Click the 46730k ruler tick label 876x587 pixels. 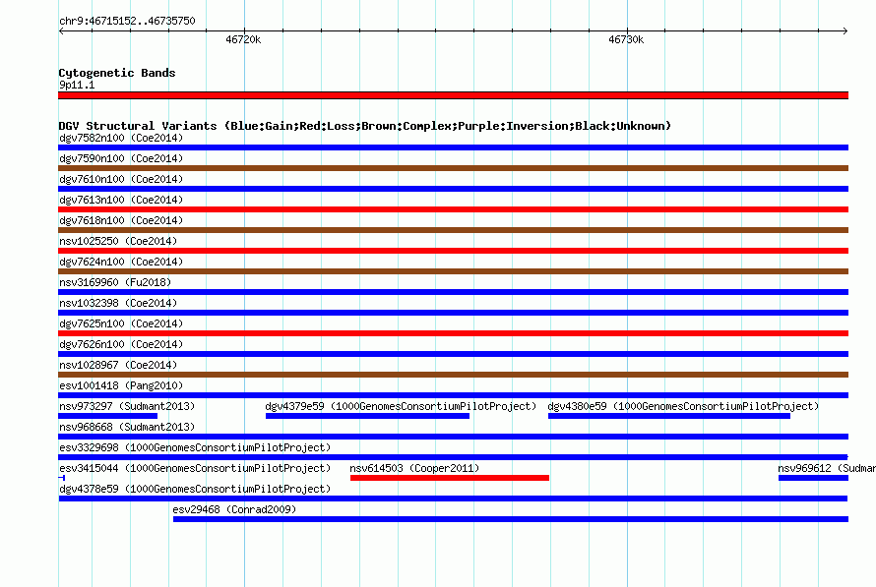pos(626,39)
